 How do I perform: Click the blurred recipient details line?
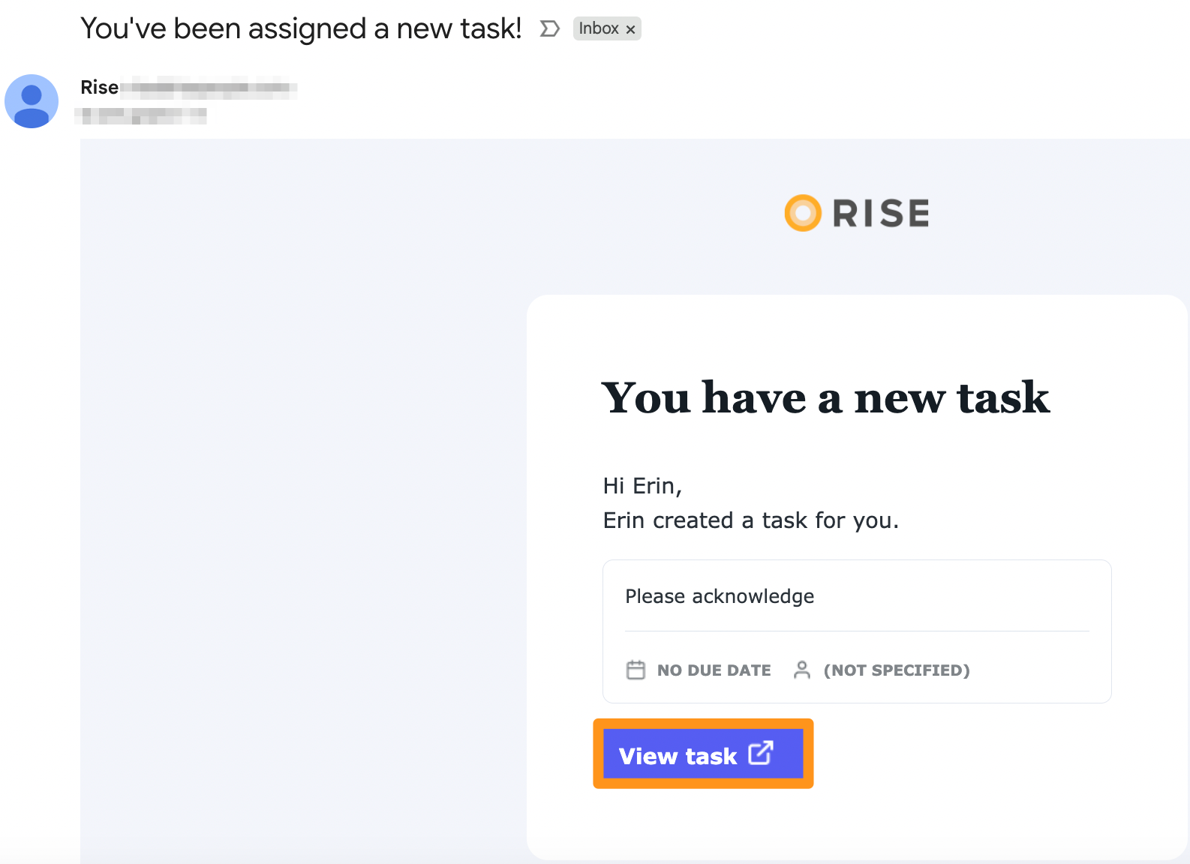coord(141,115)
